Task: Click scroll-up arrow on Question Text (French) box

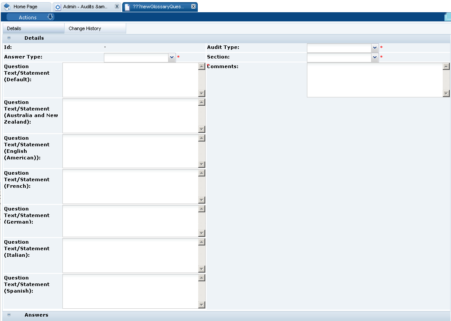Action: pos(201,173)
